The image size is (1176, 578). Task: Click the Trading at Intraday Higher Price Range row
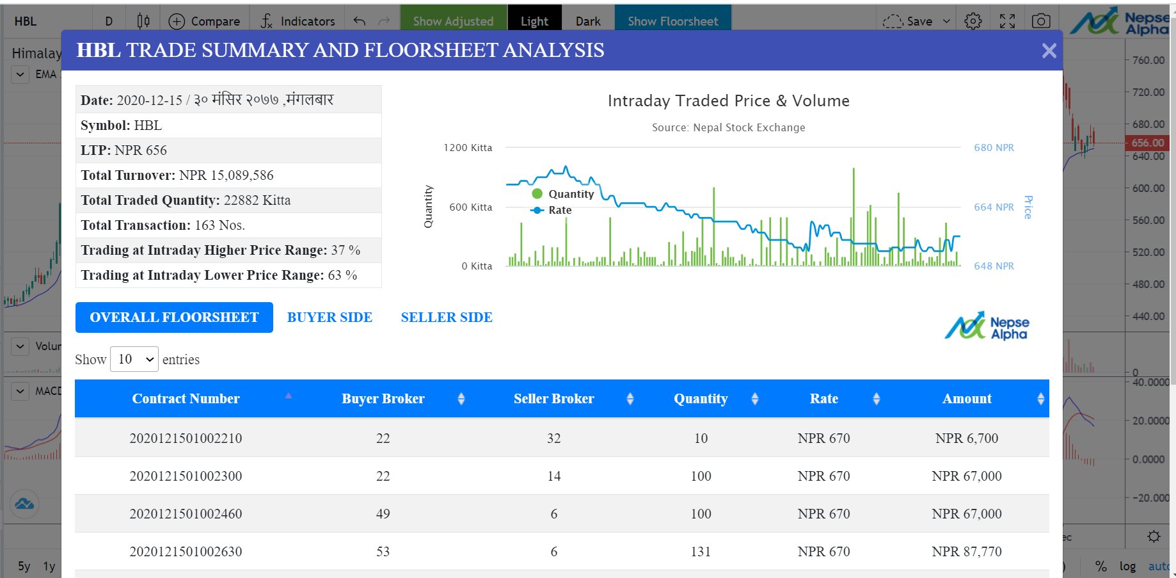pos(228,250)
